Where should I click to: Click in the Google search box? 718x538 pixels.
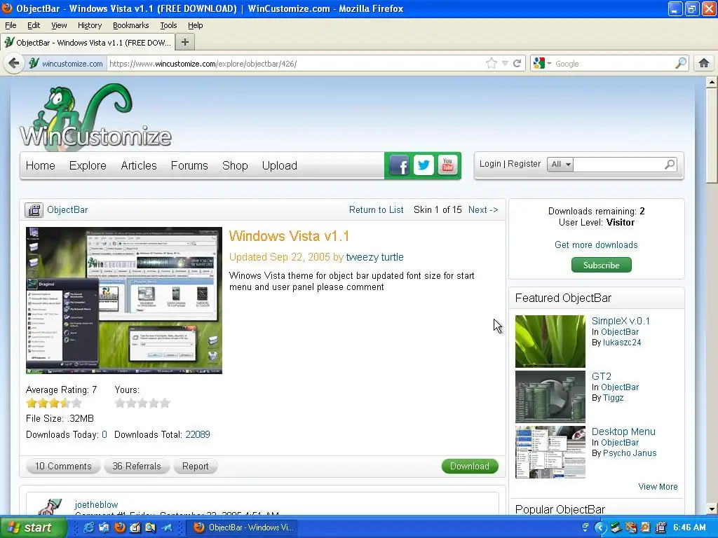point(614,64)
